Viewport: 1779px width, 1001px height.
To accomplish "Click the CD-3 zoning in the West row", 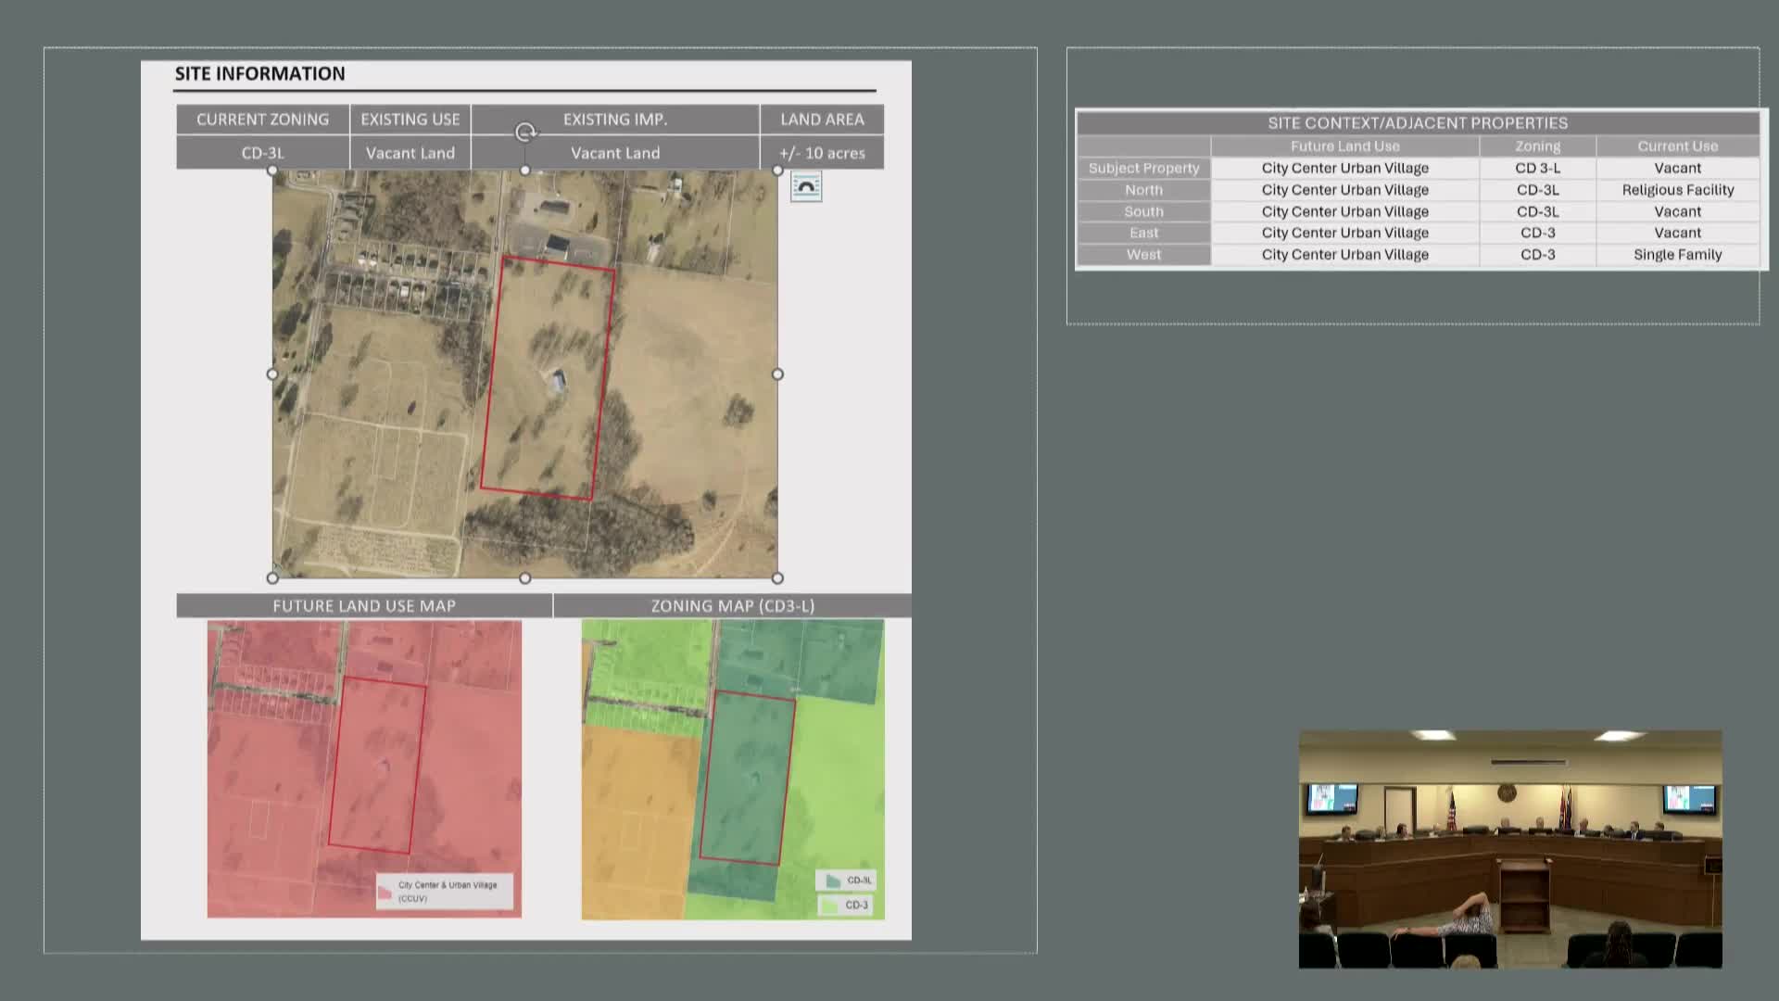I will coord(1538,255).
